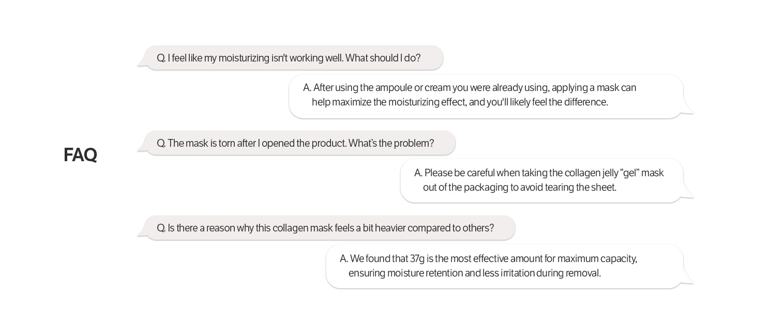
Task: Click the "A." marker before "Please be careful"
Action: (418, 173)
